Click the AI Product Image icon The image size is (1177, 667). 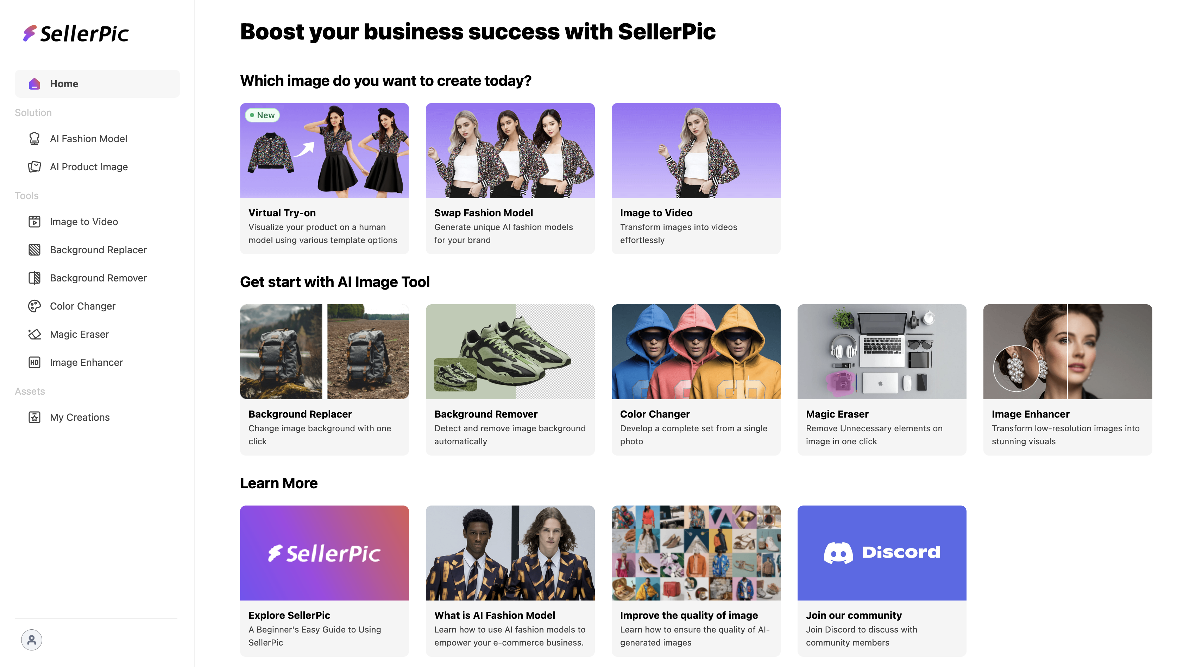(34, 167)
